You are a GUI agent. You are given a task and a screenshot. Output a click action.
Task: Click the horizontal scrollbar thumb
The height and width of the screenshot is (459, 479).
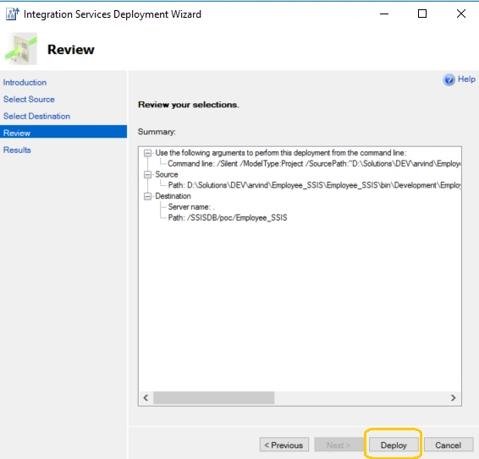pyautogui.click(x=214, y=397)
